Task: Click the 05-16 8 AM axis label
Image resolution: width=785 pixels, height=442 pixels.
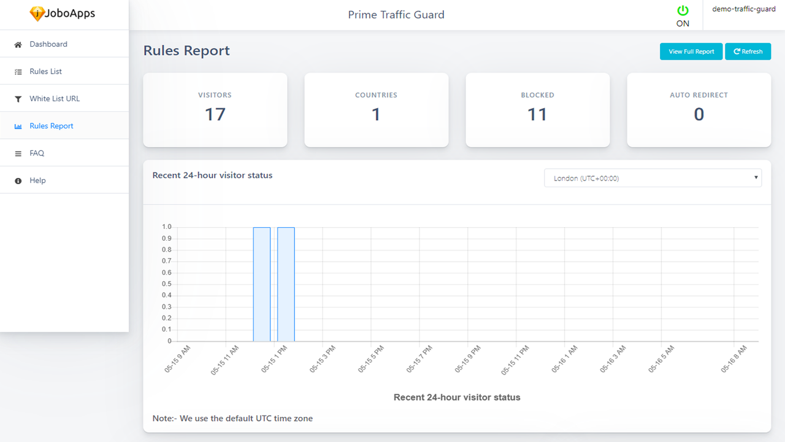Action: pyautogui.click(x=734, y=359)
